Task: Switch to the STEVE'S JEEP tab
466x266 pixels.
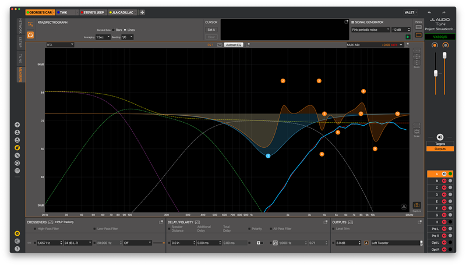Action: [x=92, y=12]
